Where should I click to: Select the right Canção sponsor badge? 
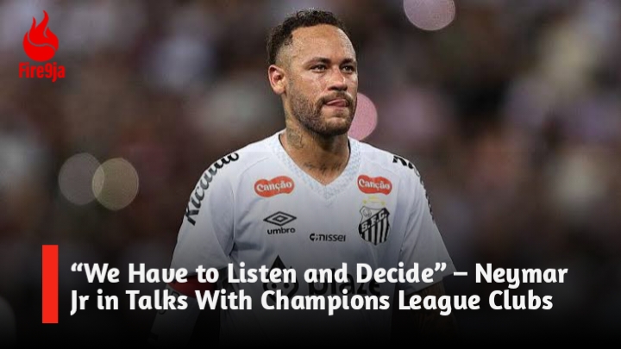[x=374, y=184]
